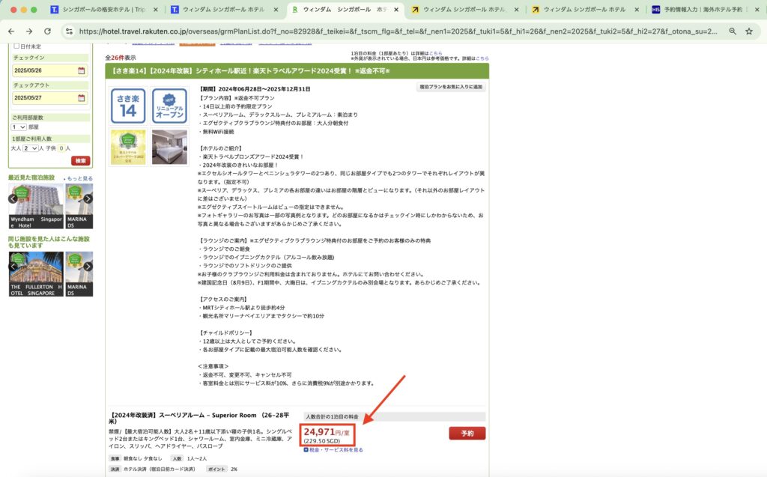Click the さき楽14 plan badge

(128, 106)
